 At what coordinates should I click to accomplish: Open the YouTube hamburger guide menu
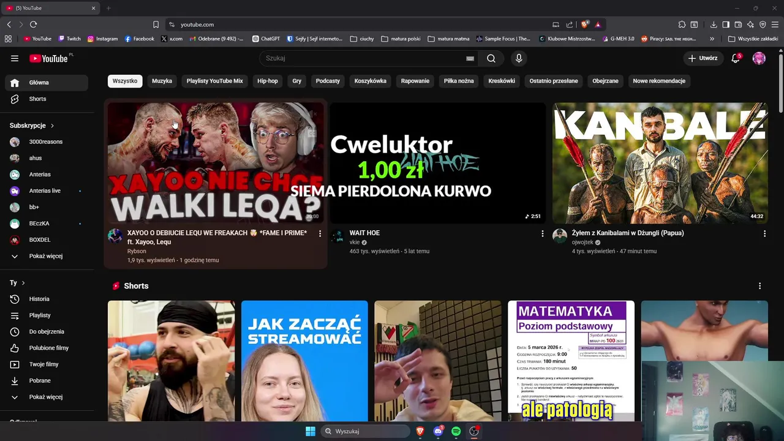(15, 58)
